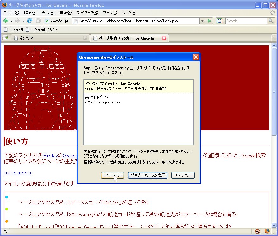Click the 302 Found description line
Image resolution: width=278 pixels, height=236 pixels.
click(128, 214)
